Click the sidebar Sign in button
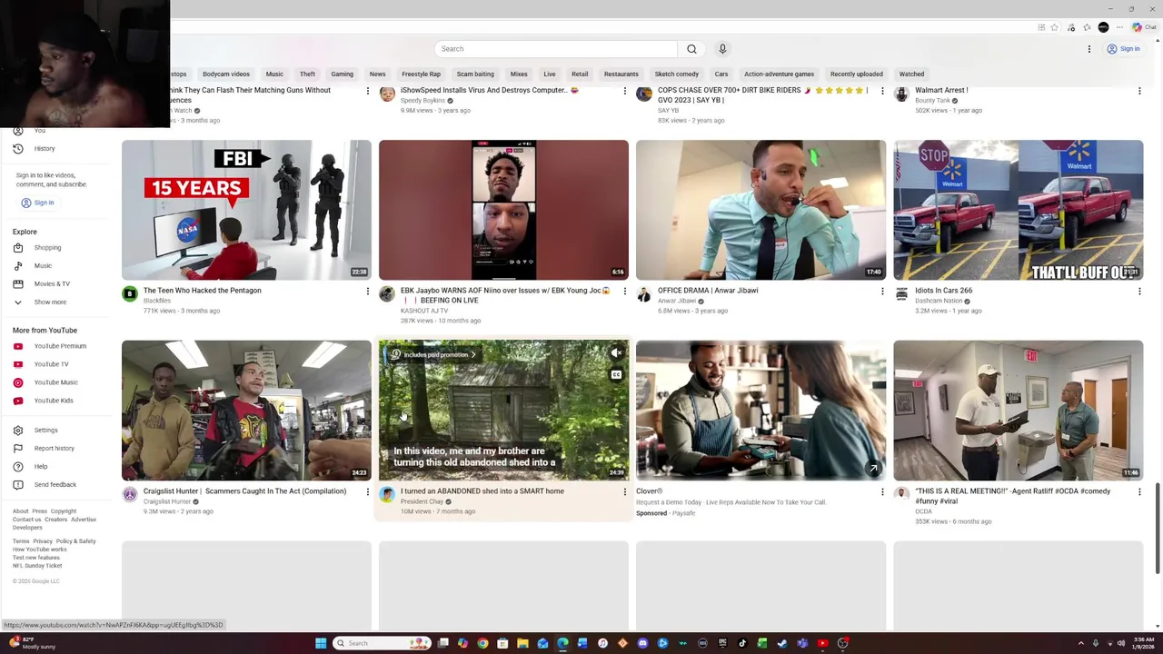 tap(37, 203)
